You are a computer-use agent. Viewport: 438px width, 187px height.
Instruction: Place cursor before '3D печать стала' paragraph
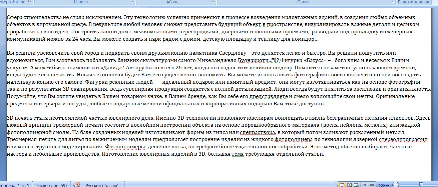pyautogui.click(x=7, y=118)
